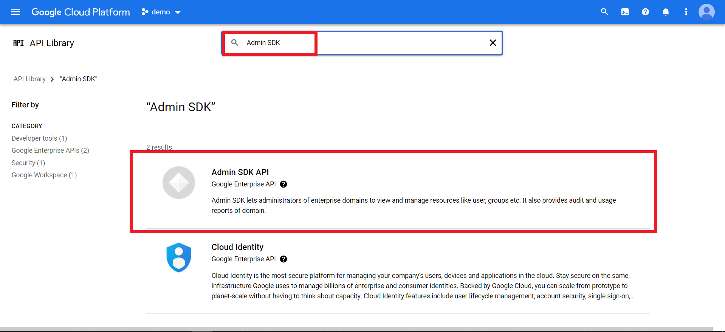This screenshot has height=332, width=725.
Task: Clear the search box with X
Action: pos(493,43)
